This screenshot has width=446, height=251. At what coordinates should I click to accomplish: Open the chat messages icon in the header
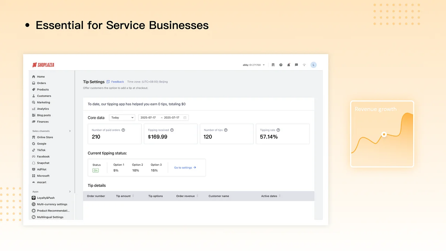[296, 65]
